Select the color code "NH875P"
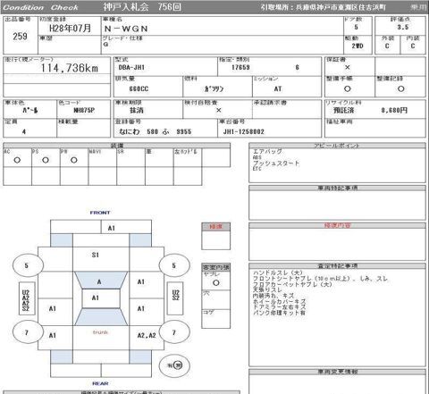The image size is (429, 394). coord(84,110)
